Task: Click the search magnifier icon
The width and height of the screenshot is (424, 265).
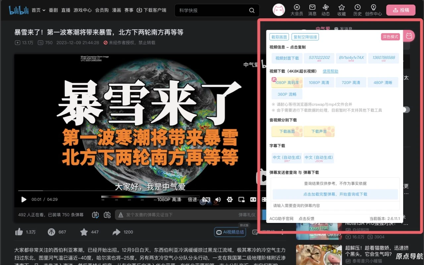Action: click(x=252, y=10)
